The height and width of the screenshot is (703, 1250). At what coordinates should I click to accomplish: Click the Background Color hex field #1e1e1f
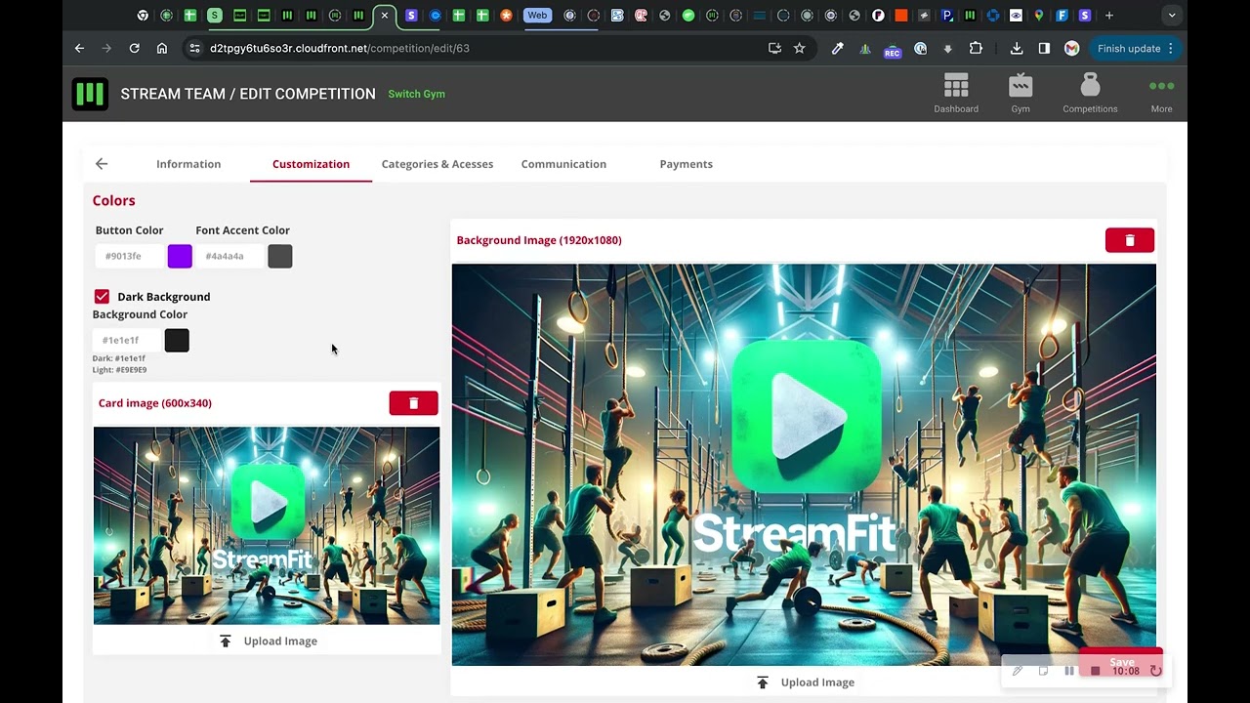pyautogui.click(x=127, y=340)
